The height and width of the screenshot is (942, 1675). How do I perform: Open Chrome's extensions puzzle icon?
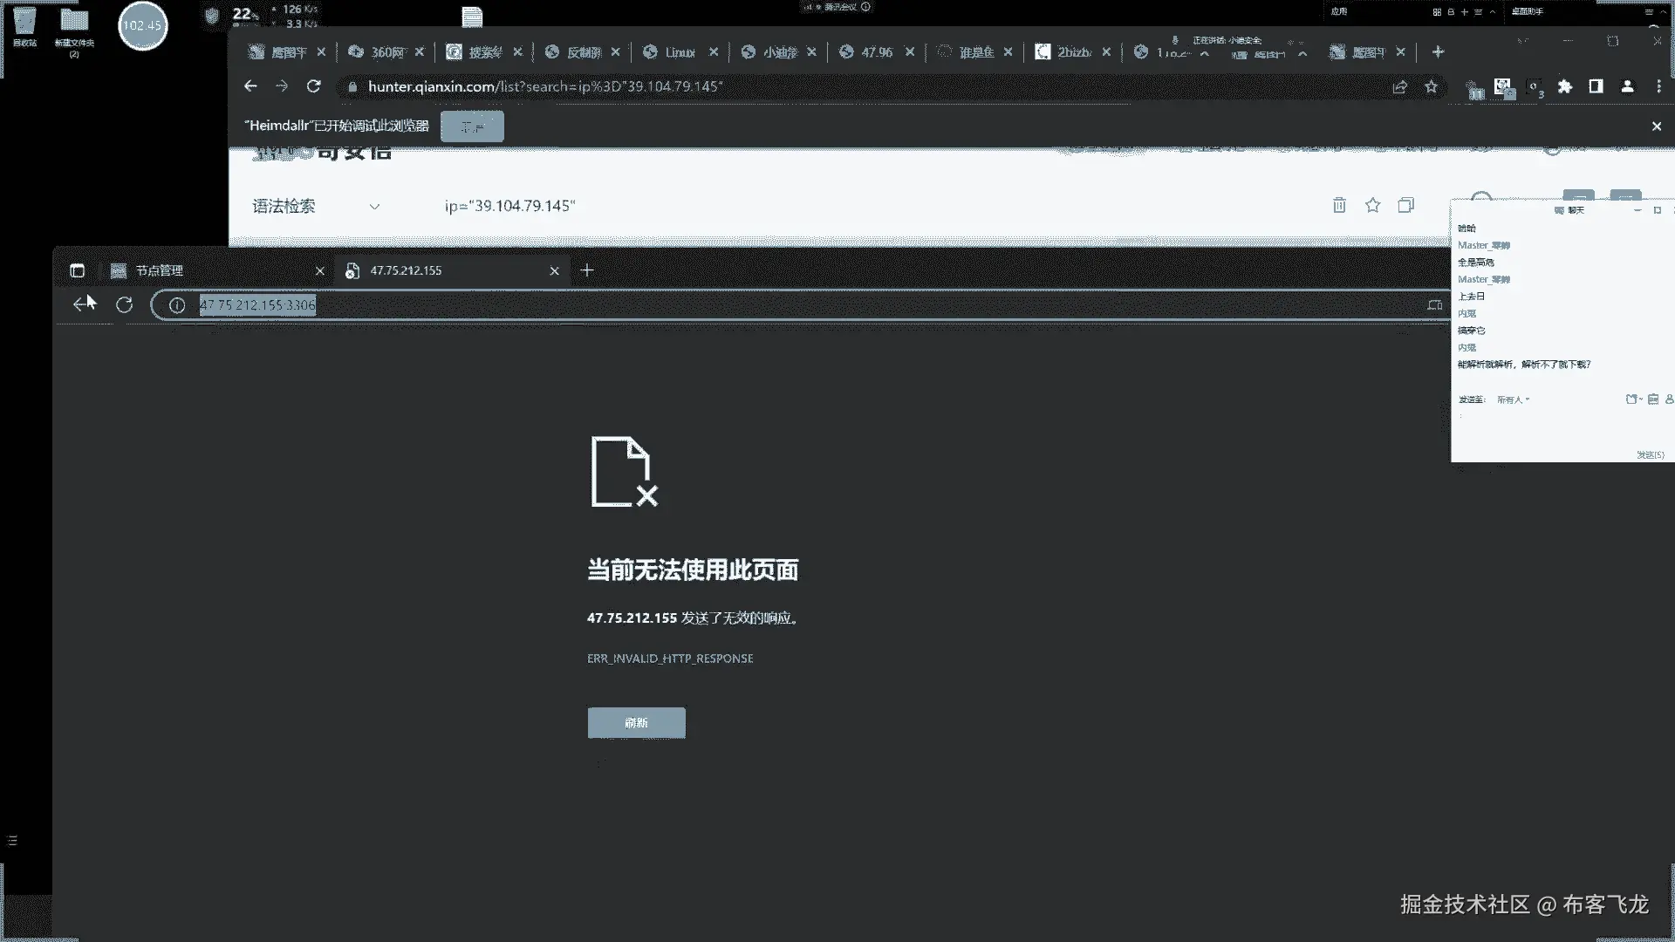click(x=1565, y=86)
